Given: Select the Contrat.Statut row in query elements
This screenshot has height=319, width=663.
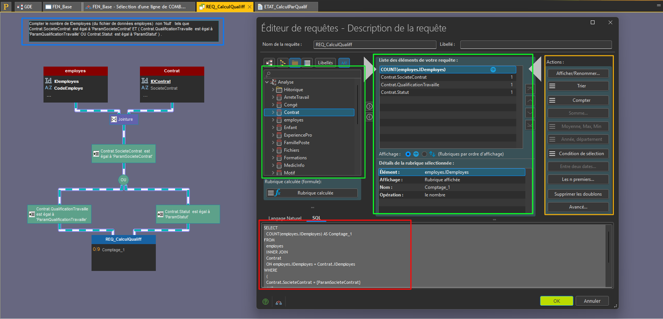Looking at the screenshot, I should (448, 92).
